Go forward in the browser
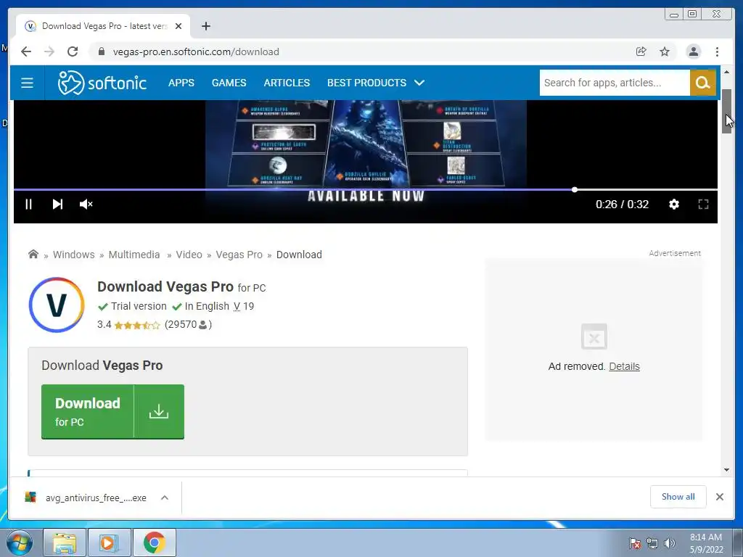The height and width of the screenshot is (557, 743). pyautogui.click(x=49, y=51)
